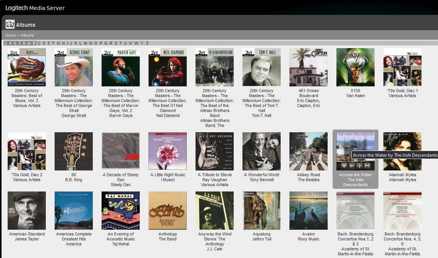Open the American Standard album cover
This screenshot has width=438, height=258.
tap(26, 211)
